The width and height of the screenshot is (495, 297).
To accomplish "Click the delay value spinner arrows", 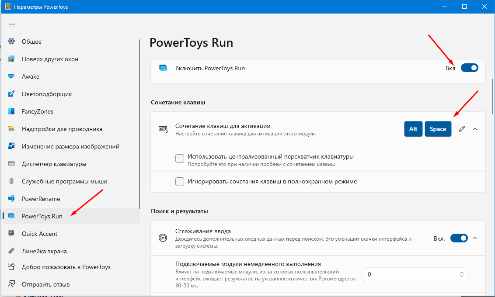I will (461, 274).
